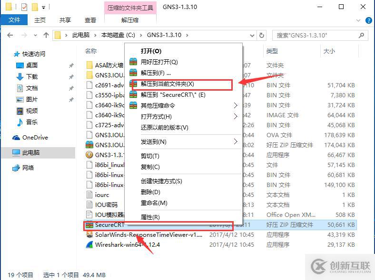Choose Copy 复制(C) in context menu
This screenshot has width=375, height=280.
(x=150, y=167)
